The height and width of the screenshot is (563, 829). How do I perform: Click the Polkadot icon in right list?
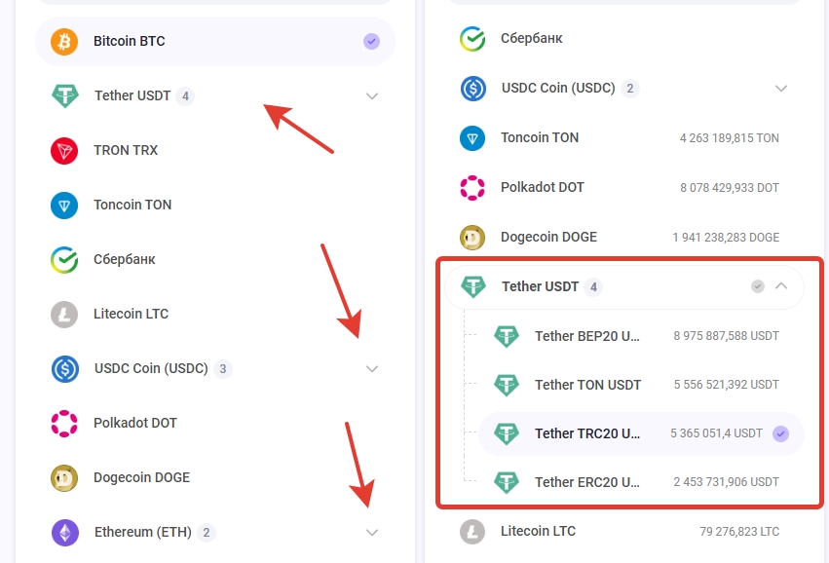472,188
